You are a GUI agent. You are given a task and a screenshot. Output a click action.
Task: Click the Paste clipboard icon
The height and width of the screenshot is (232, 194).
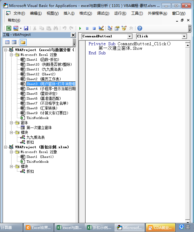49,28
